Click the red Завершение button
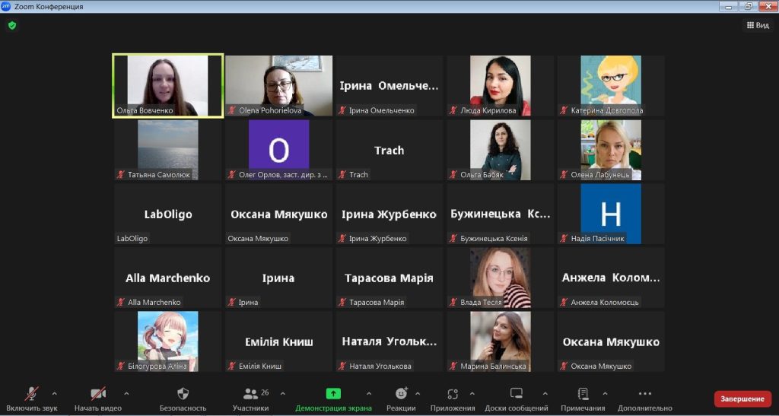 [x=742, y=399]
